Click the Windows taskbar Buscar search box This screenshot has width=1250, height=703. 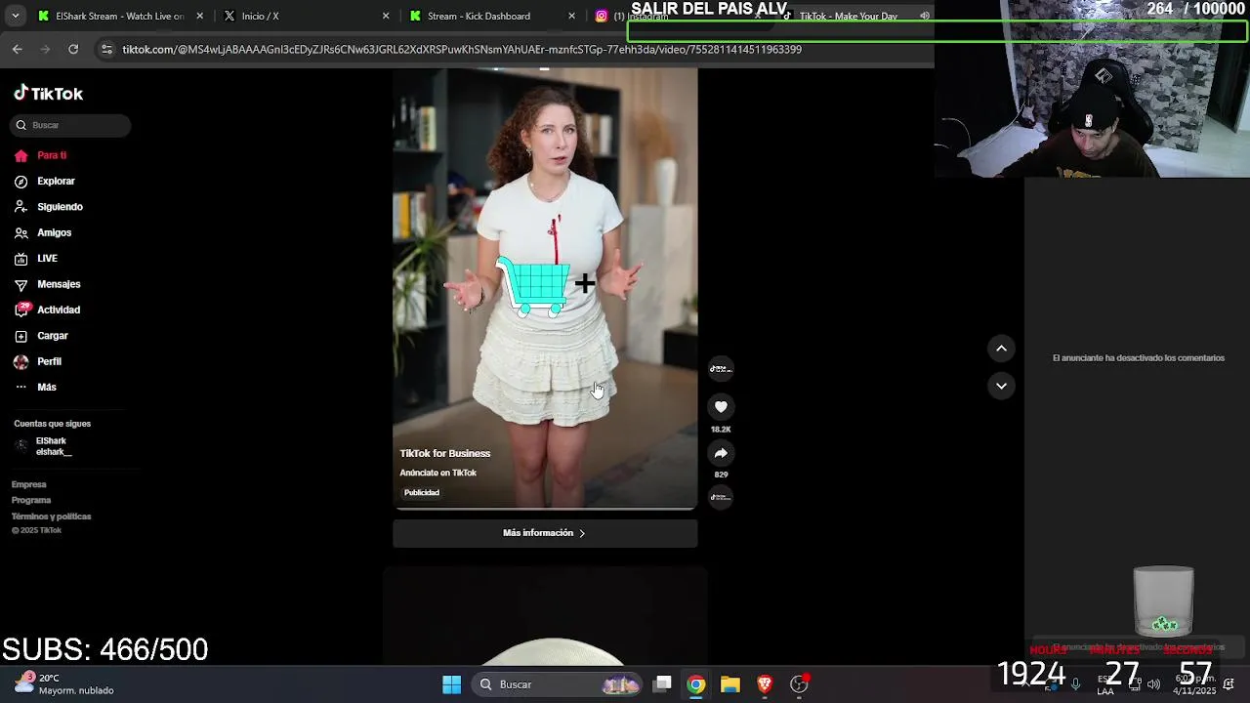pos(558,684)
